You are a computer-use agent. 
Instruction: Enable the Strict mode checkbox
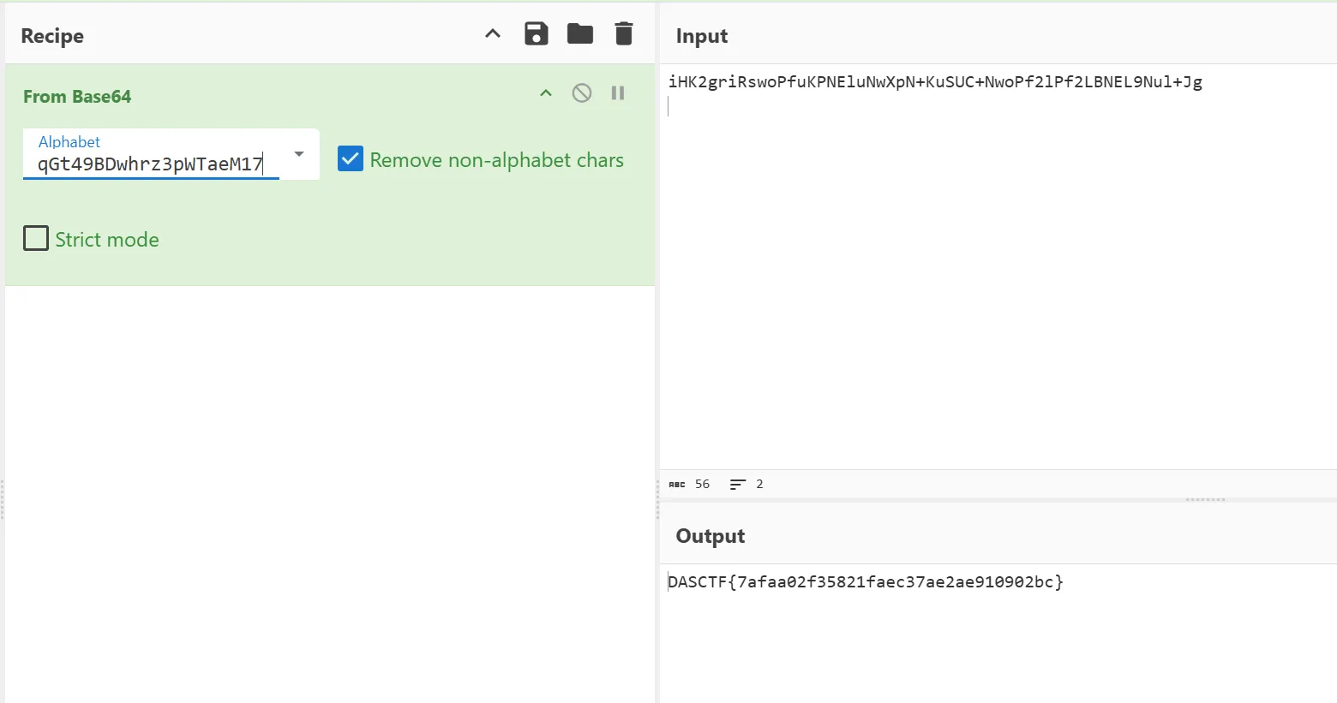pyautogui.click(x=36, y=238)
